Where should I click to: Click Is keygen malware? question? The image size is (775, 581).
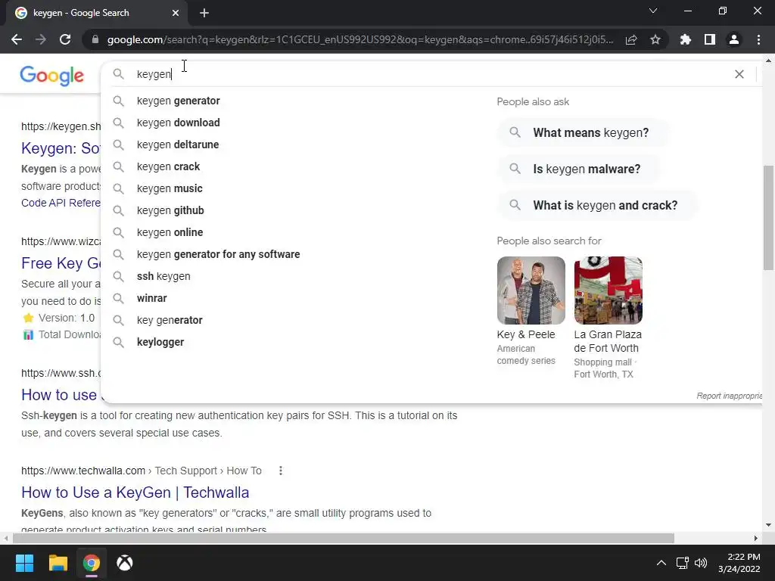(x=579, y=169)
